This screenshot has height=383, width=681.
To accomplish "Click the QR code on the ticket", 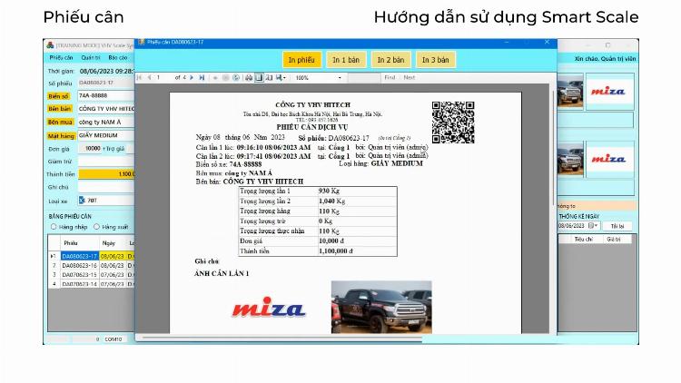I will pos(453,123).
